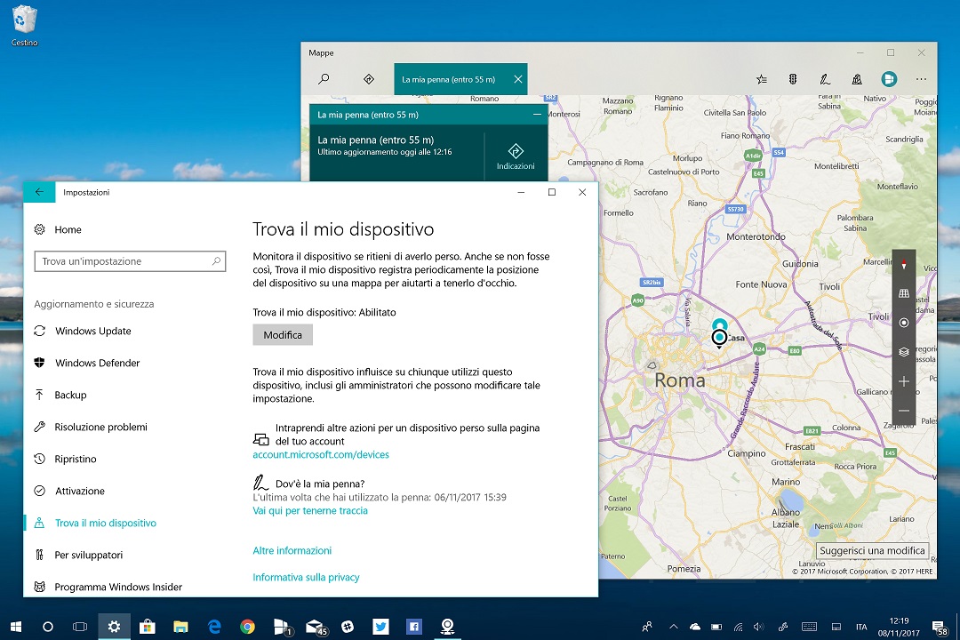Open Microsoft Store from taskbar

click(x=147, y=627)
